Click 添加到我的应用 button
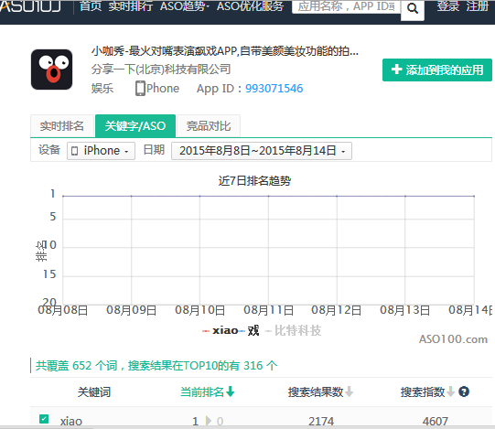 (437, 70)
